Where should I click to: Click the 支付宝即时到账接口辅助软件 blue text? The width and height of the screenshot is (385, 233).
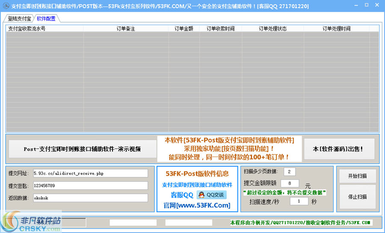(x=197, y=185)
